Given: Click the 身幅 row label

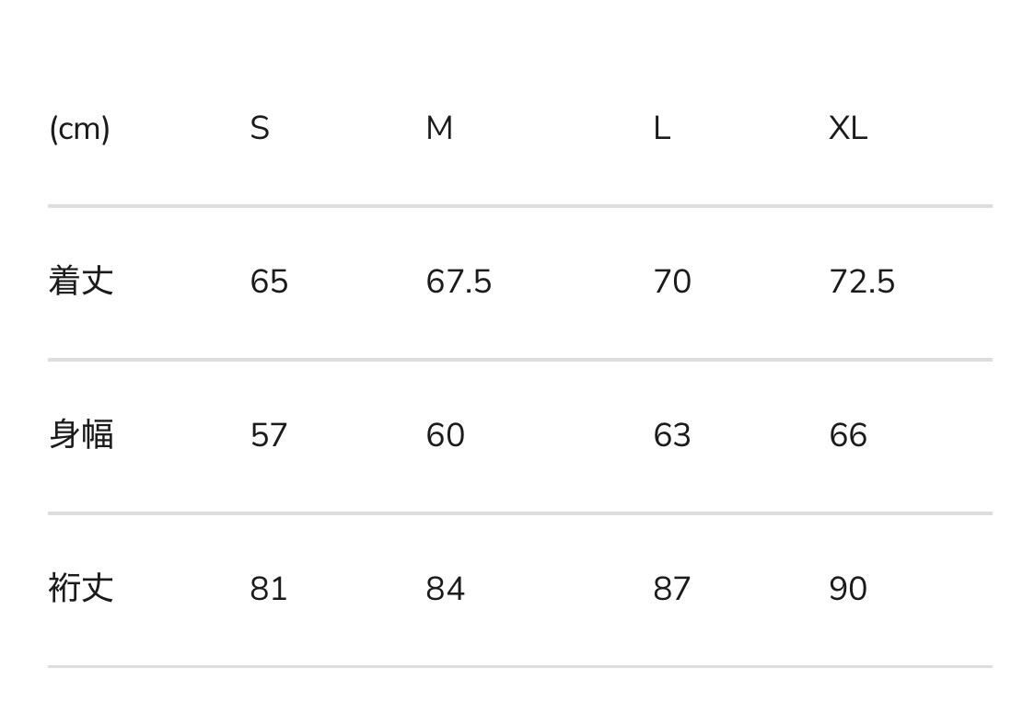Looking at the screenshot, I should 81,434.
